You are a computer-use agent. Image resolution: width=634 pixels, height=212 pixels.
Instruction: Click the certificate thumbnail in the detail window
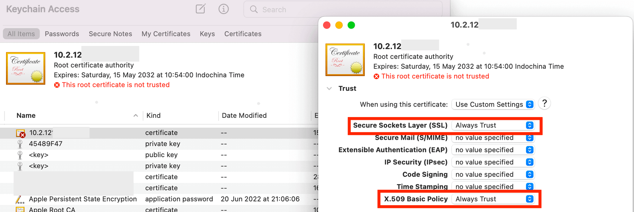(x=345, y=59)
